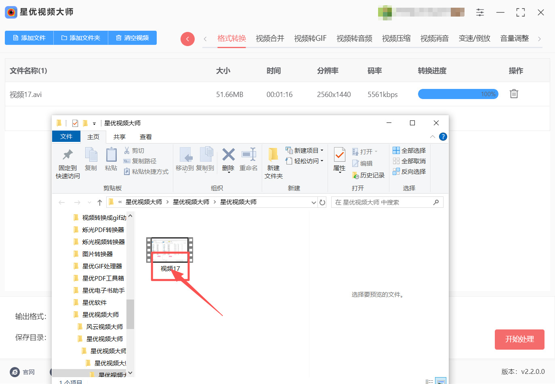This screenshot has width=555, height=384.
Task: Collapse the ribbon using the chevron
Action: click(x=432, y=137)
